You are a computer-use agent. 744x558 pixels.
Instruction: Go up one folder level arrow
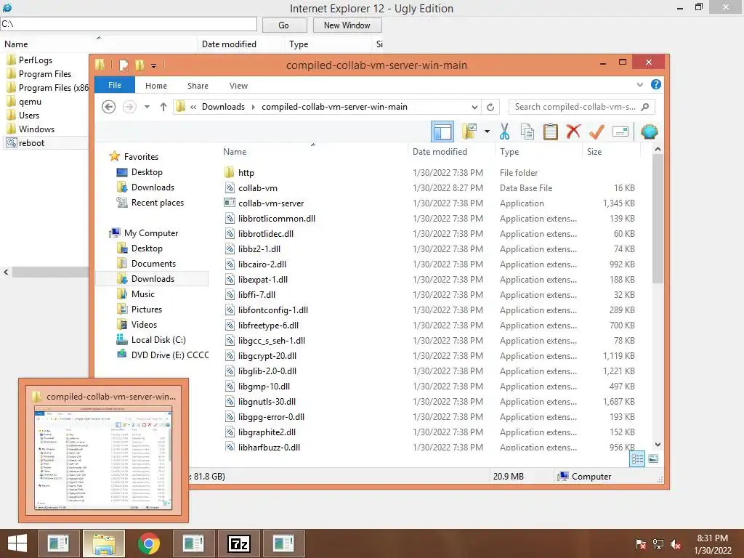(x=163, y=107)
